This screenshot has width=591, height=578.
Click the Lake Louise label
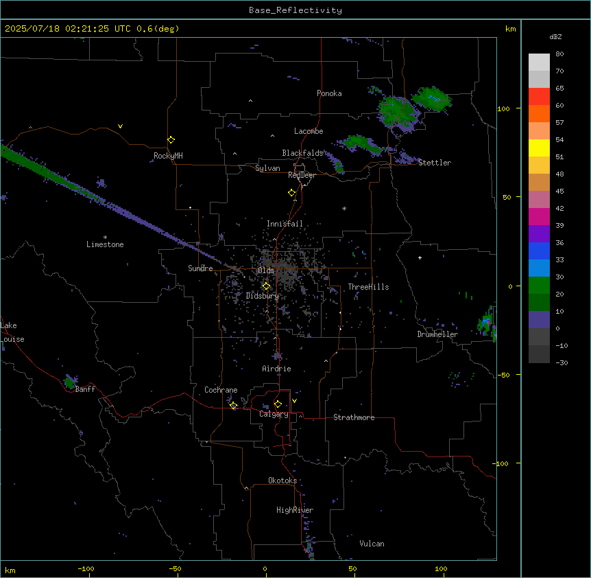[x=12, y=332]
